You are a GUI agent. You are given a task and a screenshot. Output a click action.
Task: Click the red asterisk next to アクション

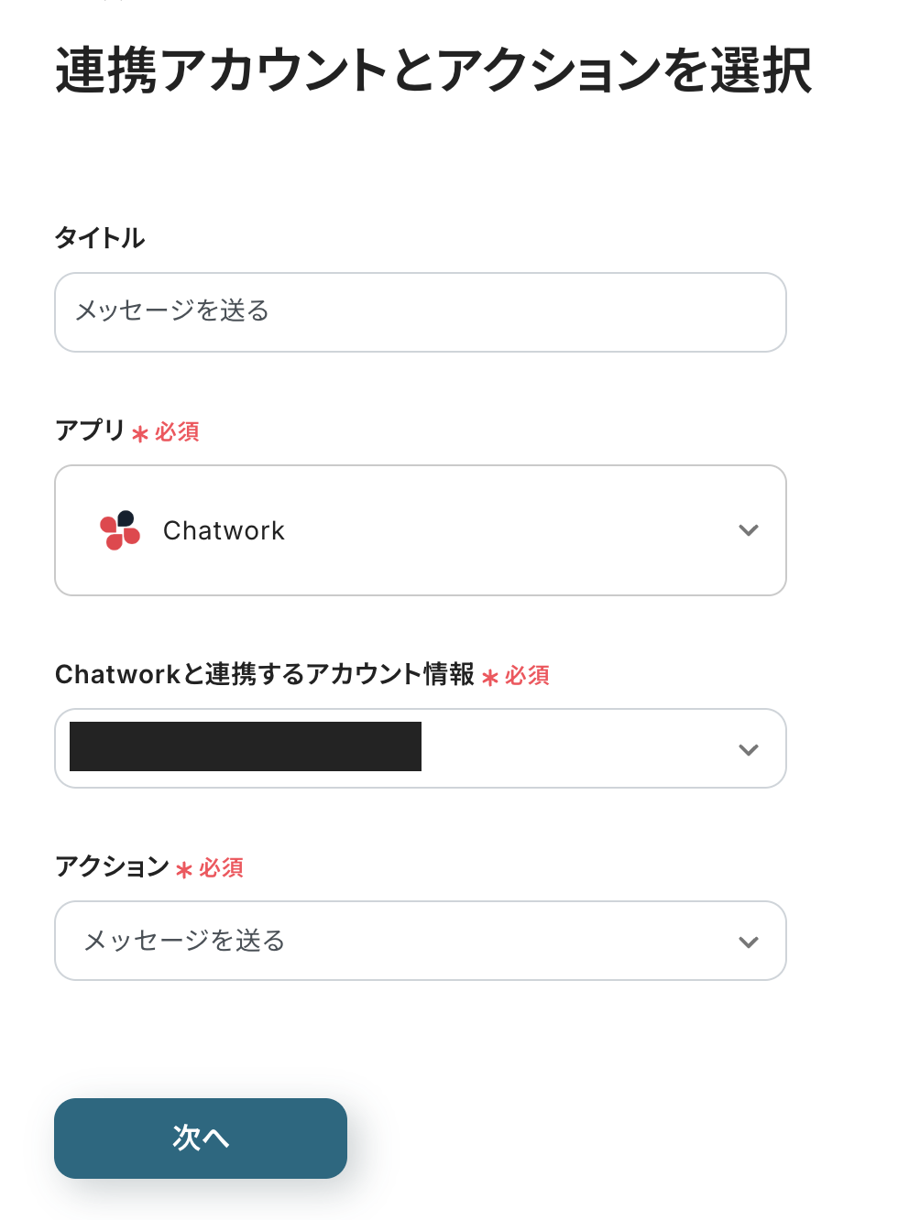184,869
